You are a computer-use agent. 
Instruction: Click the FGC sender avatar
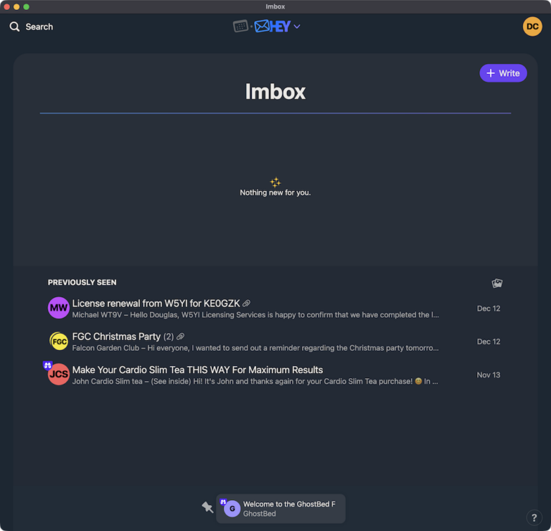(59, 342)
